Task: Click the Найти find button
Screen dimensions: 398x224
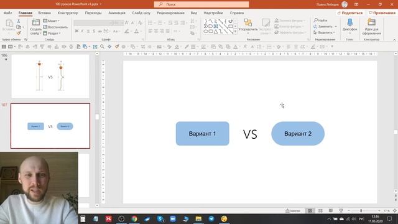Action: (x=321, y=21)
